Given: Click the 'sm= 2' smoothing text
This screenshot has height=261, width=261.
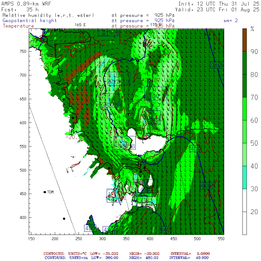Looking at the screenshot, I should pyautogui.click(x=231, y=21).
